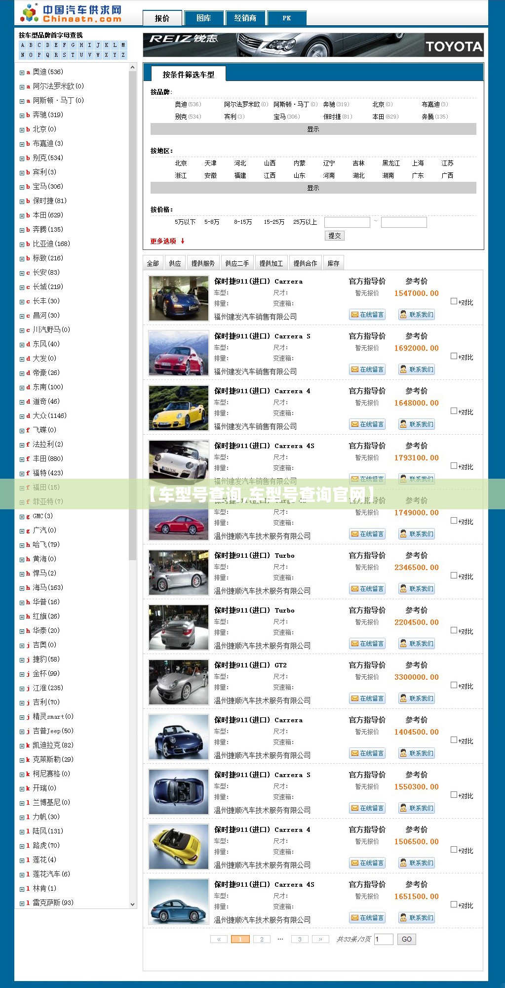
Task: Open the 图库 top tab
Action: pos(203,18)
